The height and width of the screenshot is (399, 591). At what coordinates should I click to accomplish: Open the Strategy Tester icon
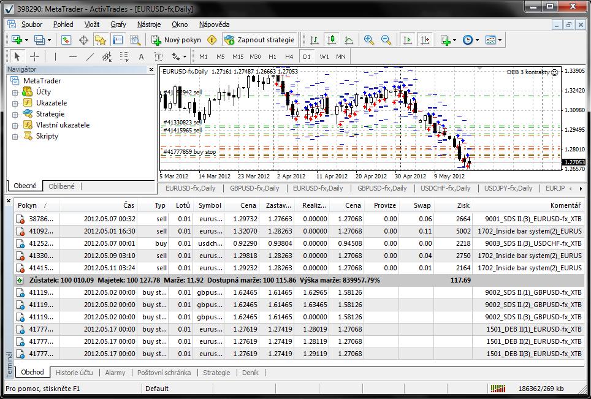click(135, 40)
